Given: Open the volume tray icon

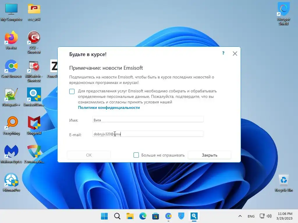Looking at the screenshot, I should point(269,216).
